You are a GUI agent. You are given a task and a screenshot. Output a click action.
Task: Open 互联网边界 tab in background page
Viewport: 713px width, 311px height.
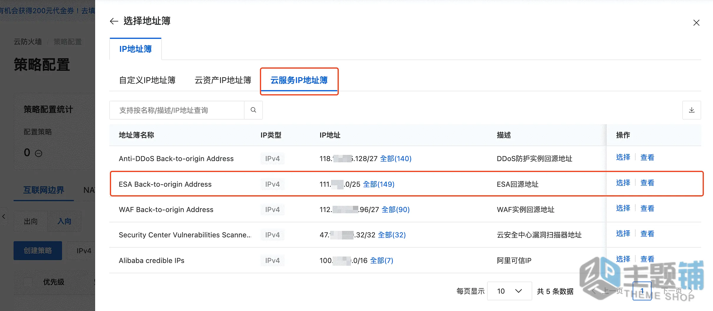tap(44, 190)
